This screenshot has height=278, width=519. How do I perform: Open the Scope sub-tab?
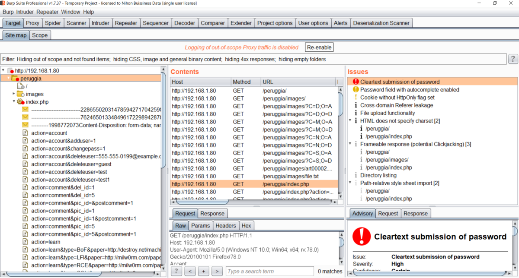point(40,35)
